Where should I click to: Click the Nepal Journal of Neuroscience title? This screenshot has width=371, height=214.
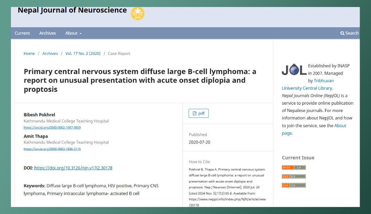(x=72, y=10)
